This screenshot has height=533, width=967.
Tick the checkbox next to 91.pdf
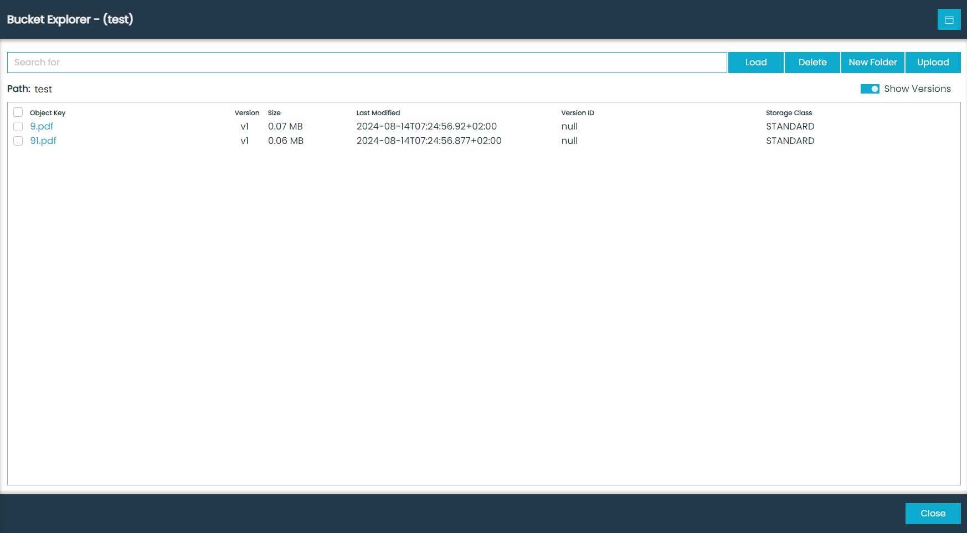[x=18, y=141]
